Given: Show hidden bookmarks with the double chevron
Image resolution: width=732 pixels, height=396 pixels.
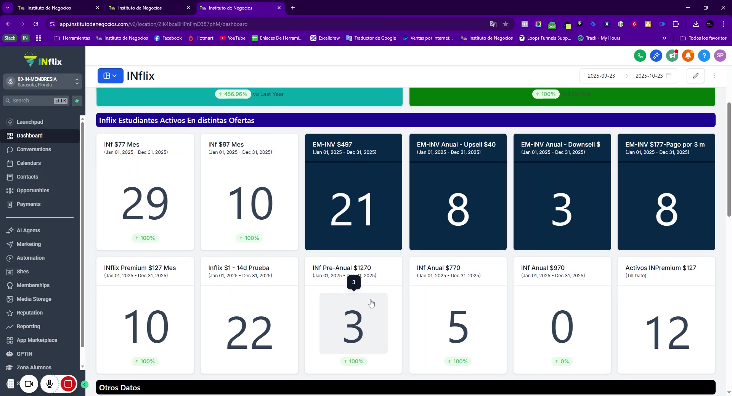Looking at the screenshot, I should pos(665,38).
